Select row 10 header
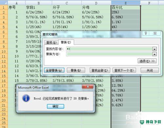 pyautogui.click(x=4, y=51)
